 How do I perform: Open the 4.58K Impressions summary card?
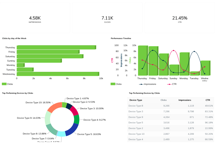(x=35, y=18)
